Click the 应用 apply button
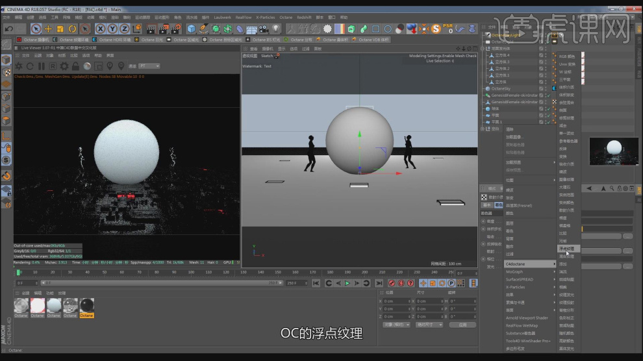Viewport: 643px width, 361px height. [462, 324]
